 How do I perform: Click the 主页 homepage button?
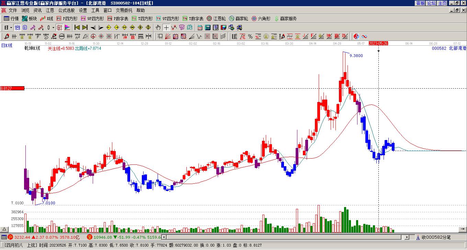442,3
